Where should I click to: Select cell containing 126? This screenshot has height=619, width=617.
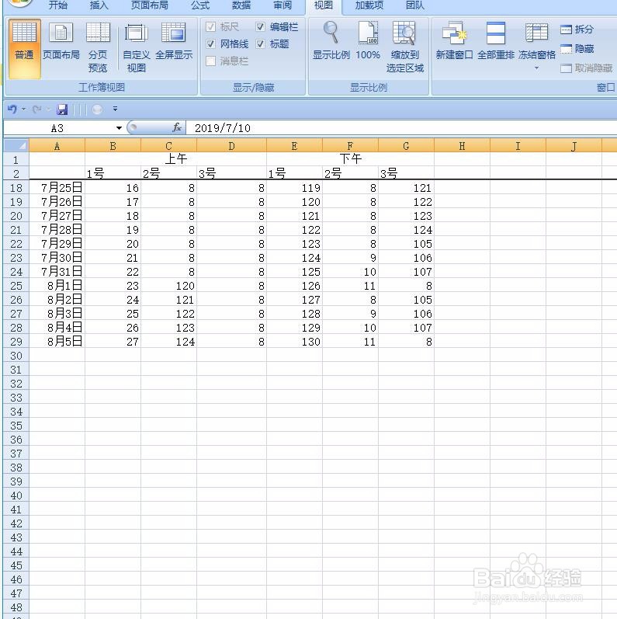point(294,286)
